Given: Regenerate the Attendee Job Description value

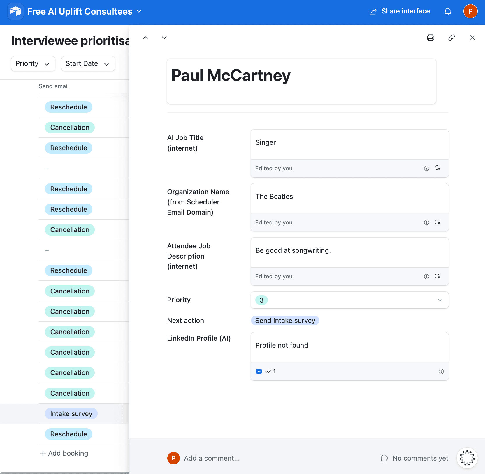Looking at the screenshot, I should [x=437, y=276].
